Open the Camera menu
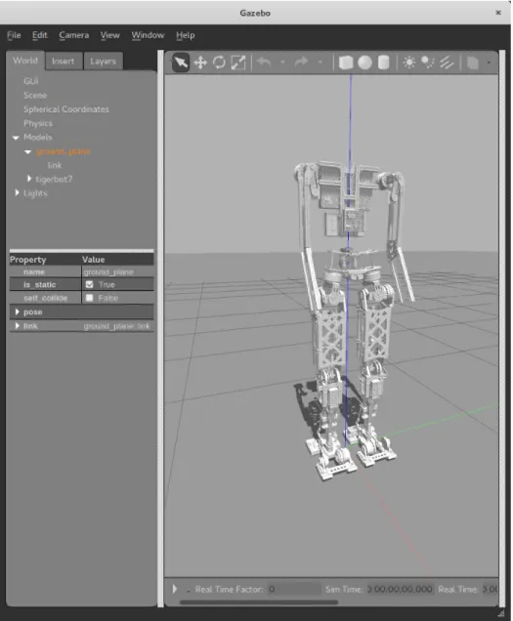This screenshot has height=621, width=513. pyautogui.click(x=74, y=35)
